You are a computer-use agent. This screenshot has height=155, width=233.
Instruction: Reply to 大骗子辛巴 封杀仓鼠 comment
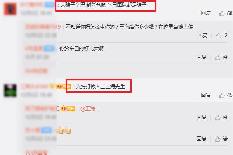click(206, 13)
